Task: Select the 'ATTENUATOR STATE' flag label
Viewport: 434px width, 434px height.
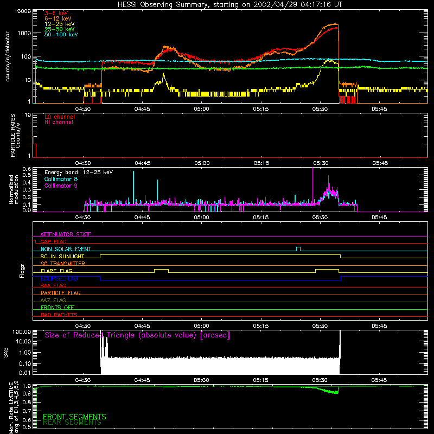Action: 66,234
